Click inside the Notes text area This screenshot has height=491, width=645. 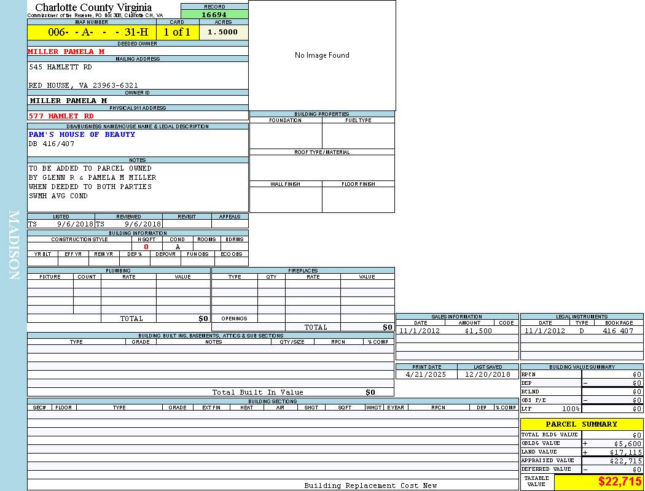pyautogui.click(x=138, y=187)
